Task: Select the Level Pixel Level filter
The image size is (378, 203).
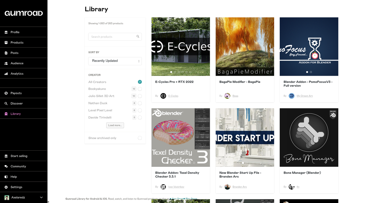Action: (140, 110)
